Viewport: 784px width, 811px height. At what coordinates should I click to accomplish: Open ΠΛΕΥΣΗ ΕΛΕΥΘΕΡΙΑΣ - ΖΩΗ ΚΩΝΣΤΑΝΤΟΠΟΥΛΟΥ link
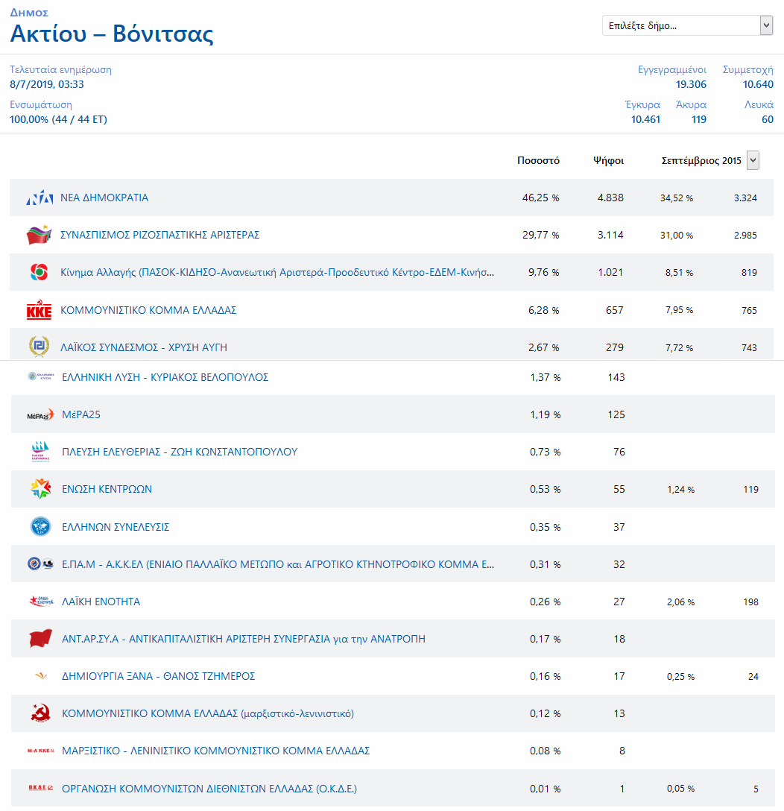[180, 452]
